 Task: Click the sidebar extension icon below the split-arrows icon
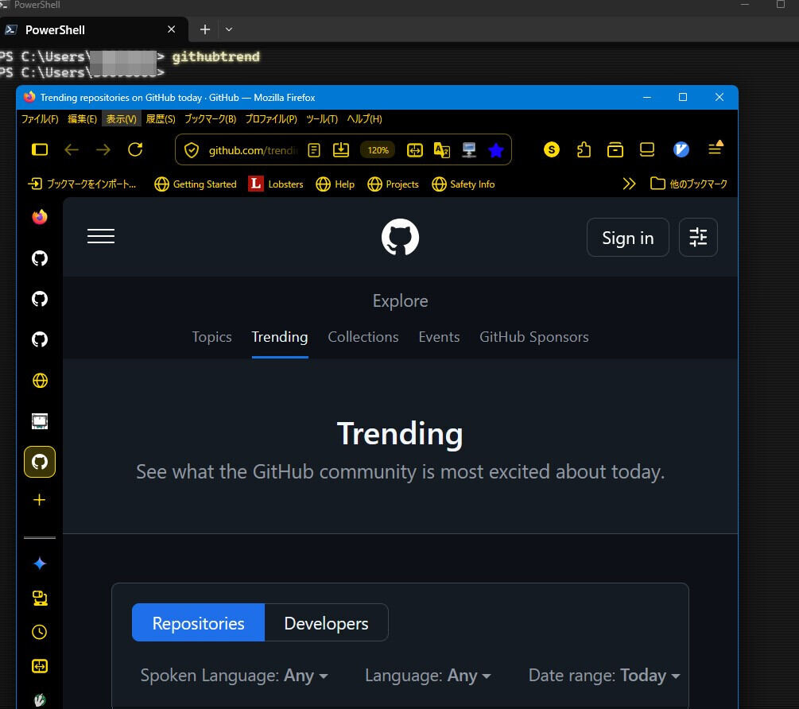pos(40,700)
